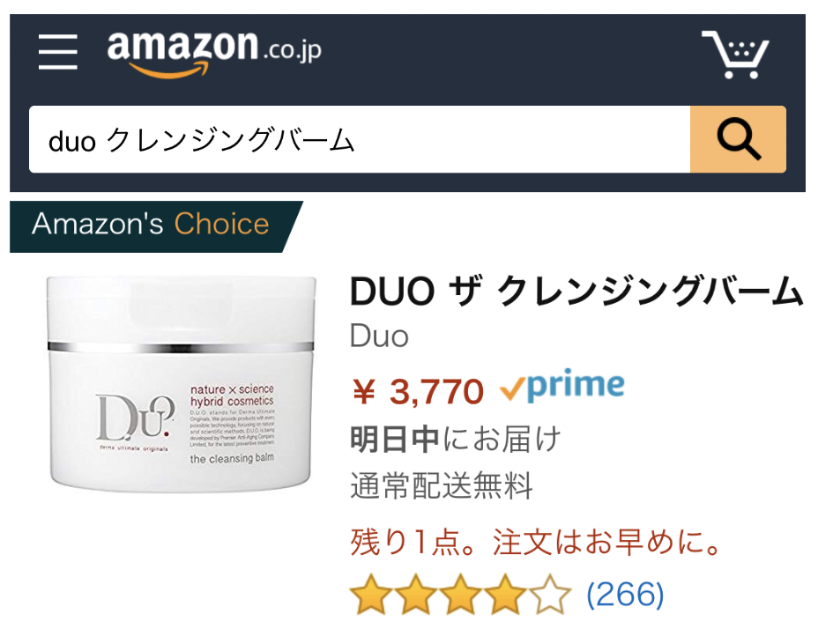Viewport: 818px width, 636px height.
Task: Click the ¥ 3,770 price
Action: (419, 391)
